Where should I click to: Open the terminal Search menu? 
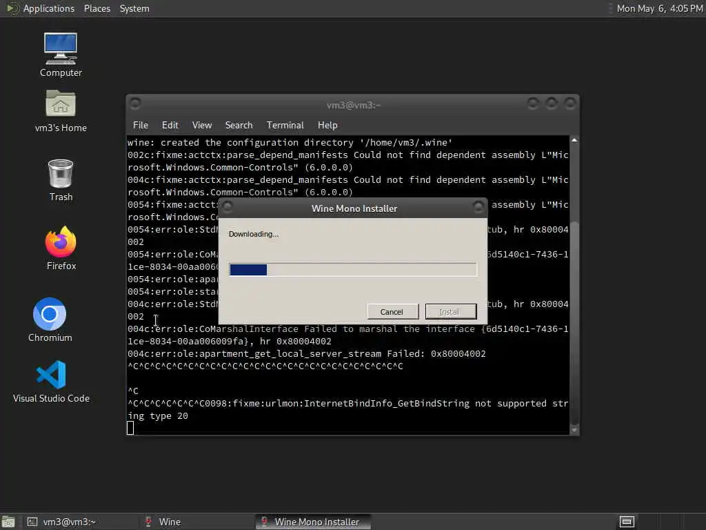coord(239,125)
